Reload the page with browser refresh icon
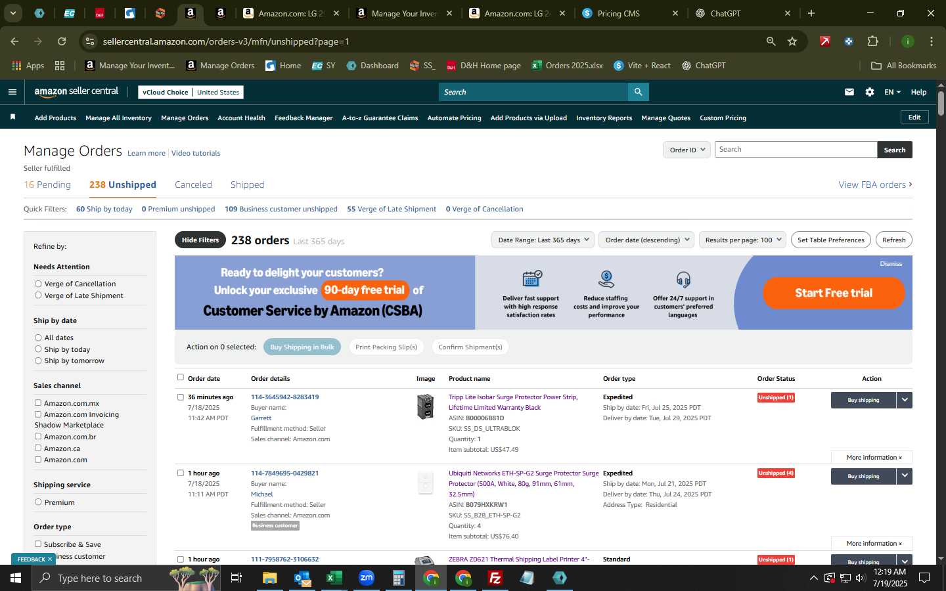 click(62, 41)
